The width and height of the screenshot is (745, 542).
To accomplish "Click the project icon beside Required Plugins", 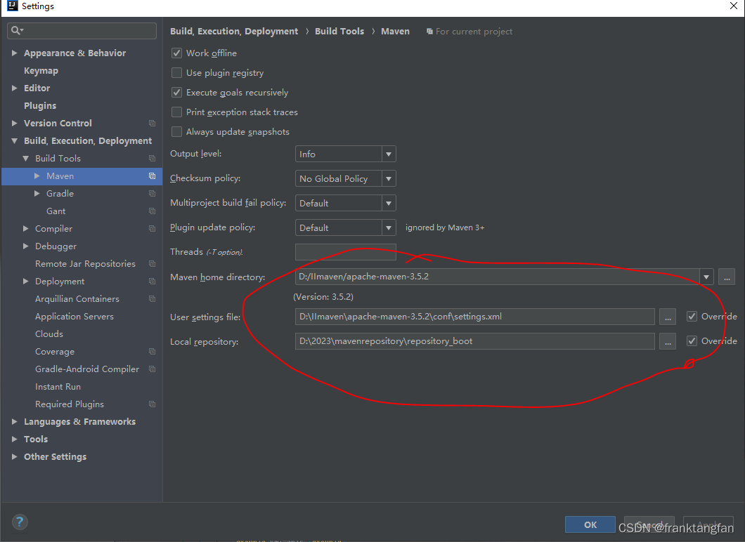I will 152,404.
